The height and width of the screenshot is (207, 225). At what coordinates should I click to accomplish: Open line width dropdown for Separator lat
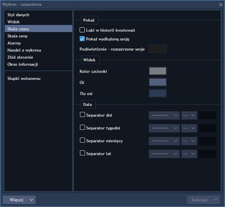coord(189,154)
